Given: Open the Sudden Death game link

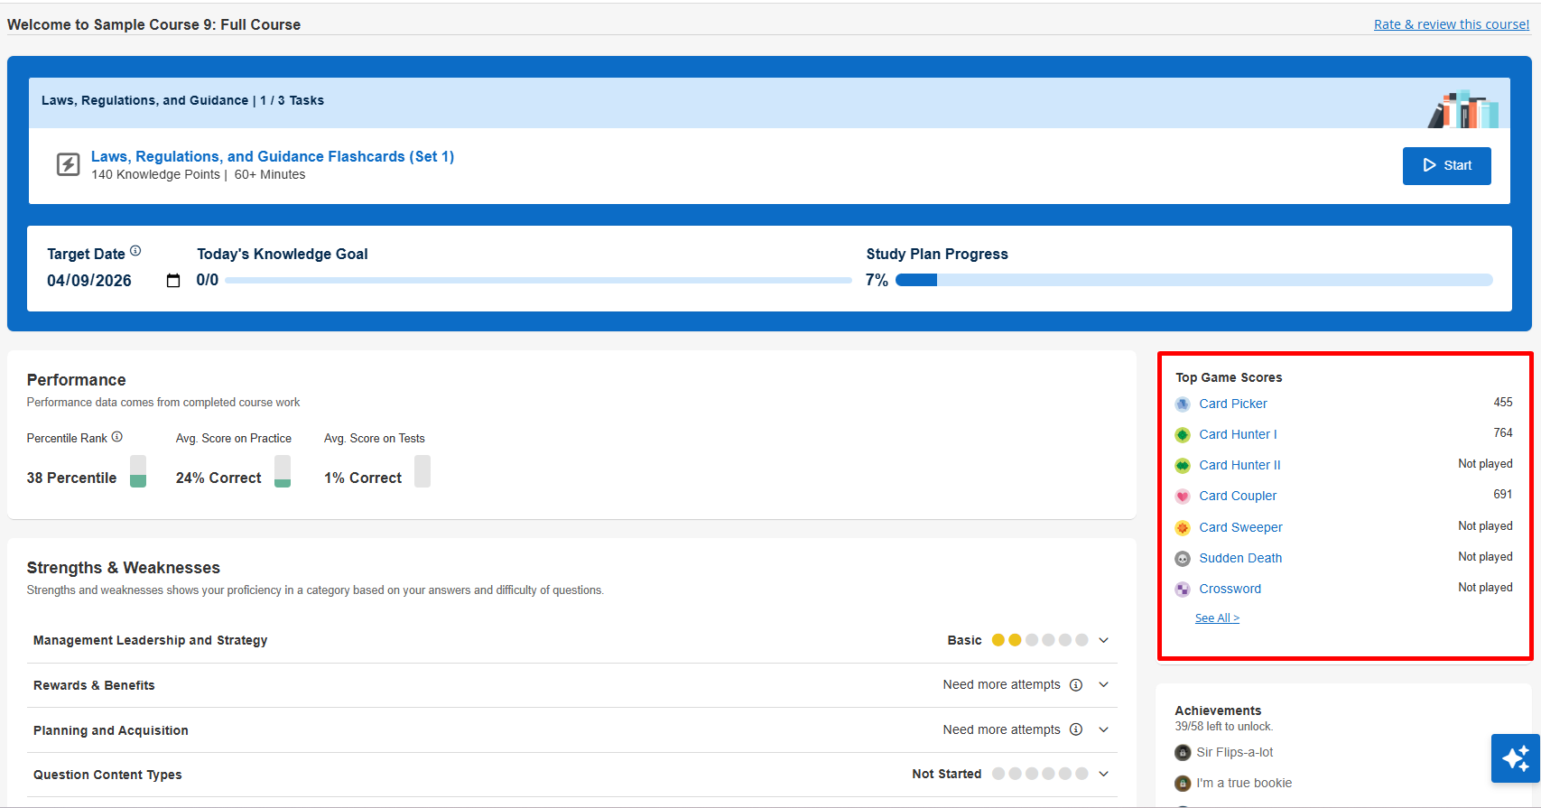Looking at the screenshot, I should [x=1240, y=558].
